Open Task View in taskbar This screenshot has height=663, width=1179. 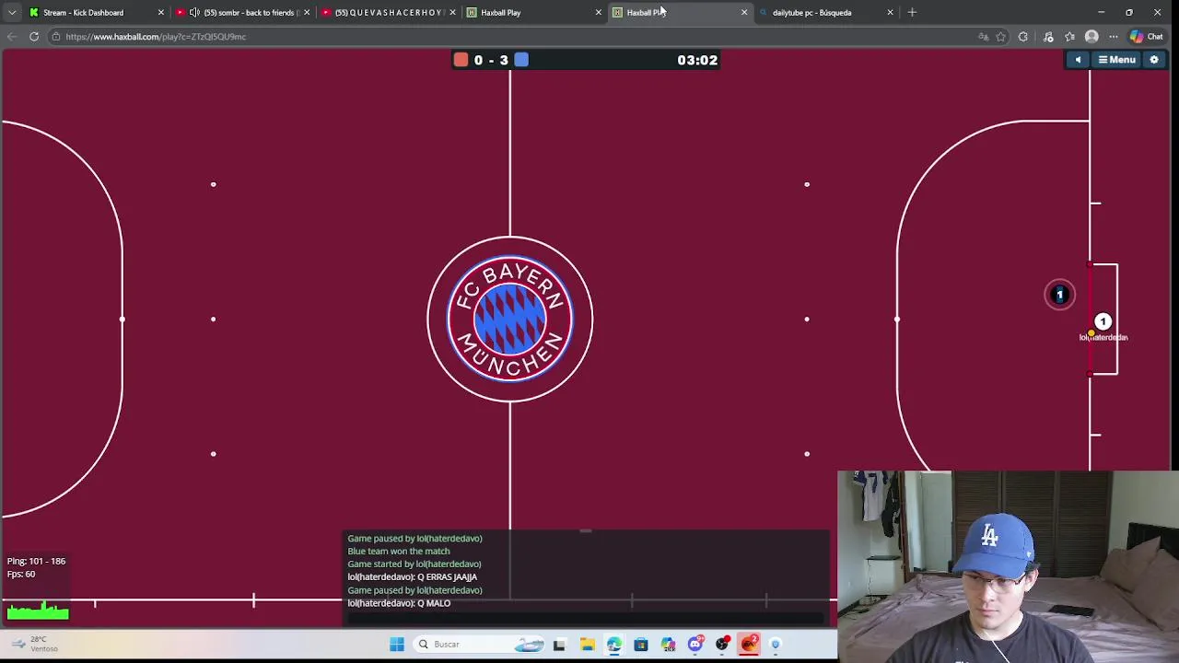559,644
